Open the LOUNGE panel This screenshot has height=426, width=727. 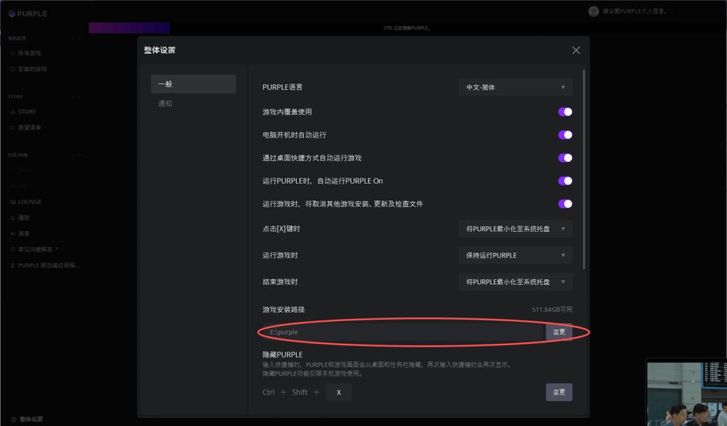[x=30, y=201]
